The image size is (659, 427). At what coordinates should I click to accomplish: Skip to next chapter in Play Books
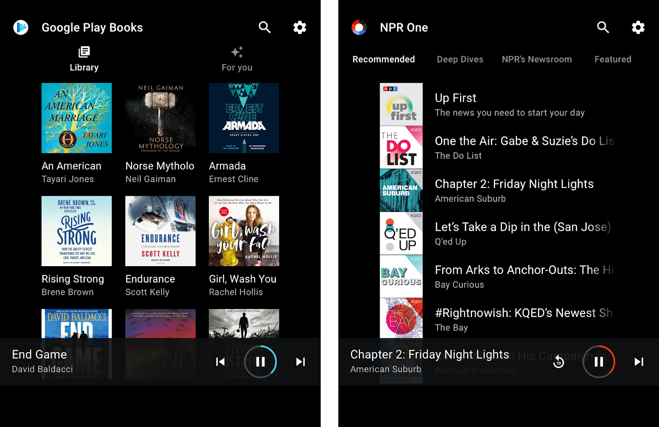[301, 362]
